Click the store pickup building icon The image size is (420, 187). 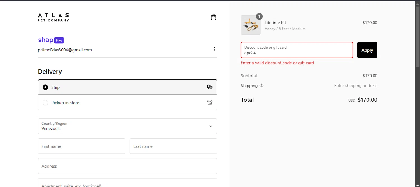tap(210, 102)
